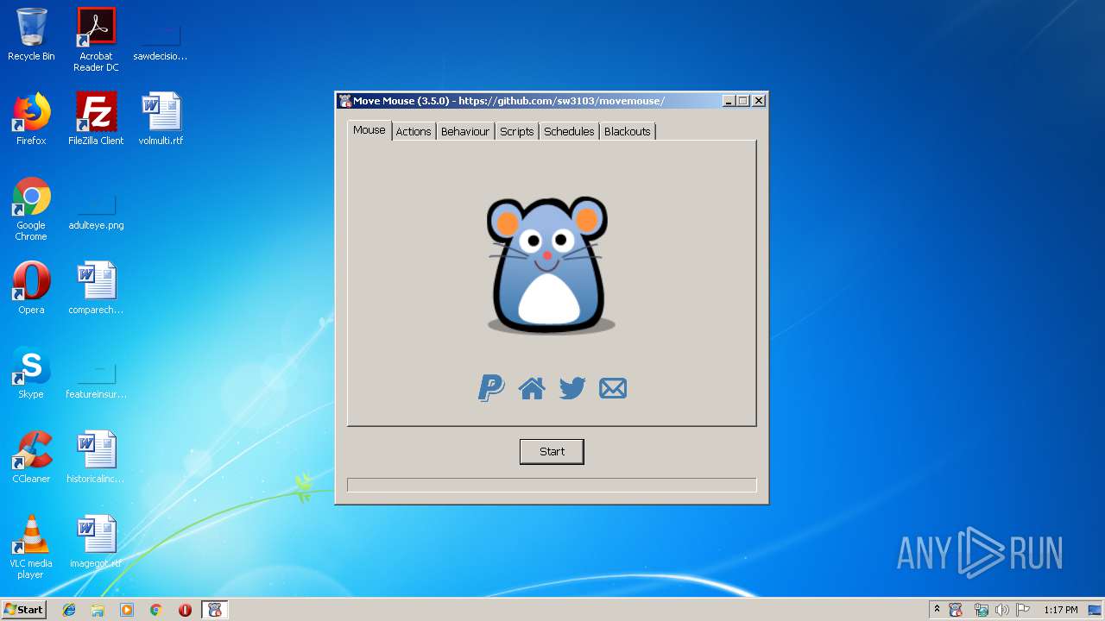Switch to the Behaviour tab
This screenshot has height=621, width=1105.
point(465,131)
